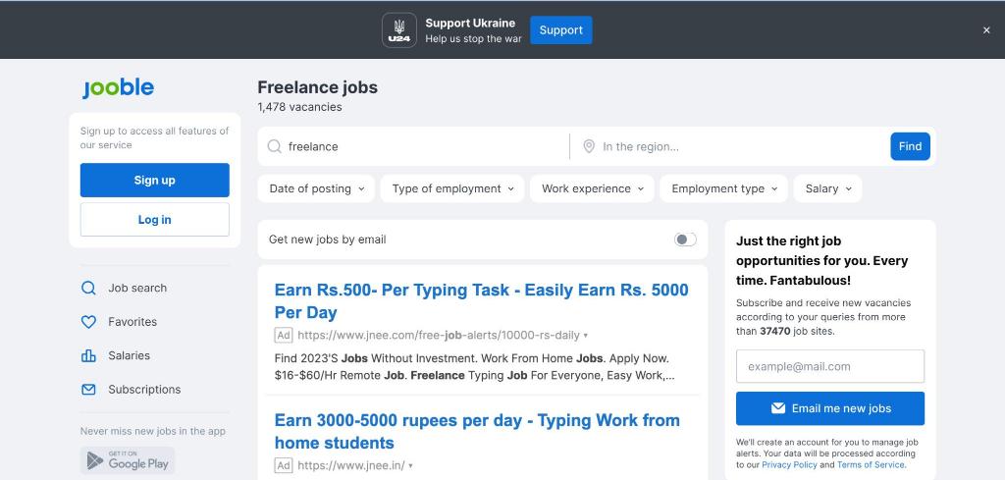
Task: Go to Job search in sidebar
Action: [x=136, y=288]
